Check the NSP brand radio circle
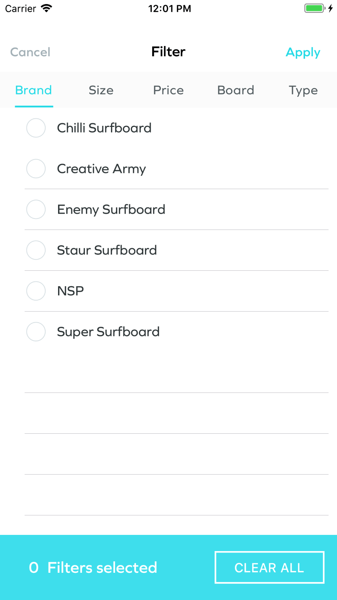Image resolution: width=337 pixels, height=600 pixels. coord(36,291)
